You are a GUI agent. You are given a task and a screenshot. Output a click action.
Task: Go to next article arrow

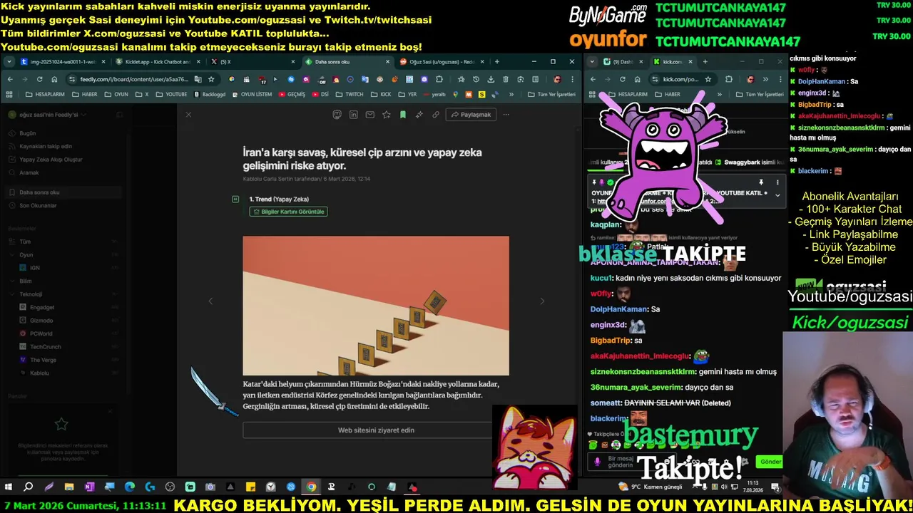(542, 301)
